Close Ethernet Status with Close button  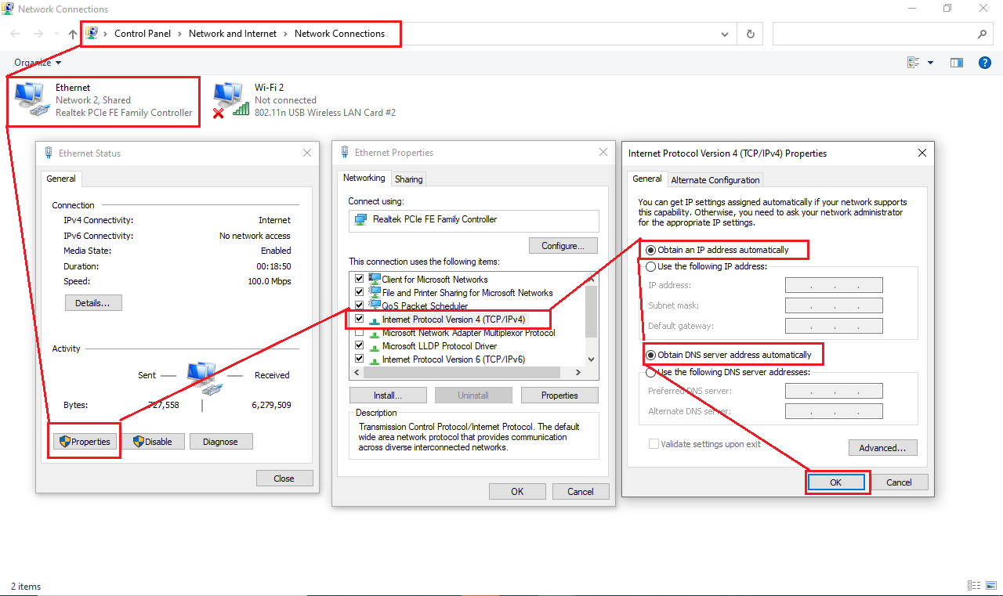point(284,479)
